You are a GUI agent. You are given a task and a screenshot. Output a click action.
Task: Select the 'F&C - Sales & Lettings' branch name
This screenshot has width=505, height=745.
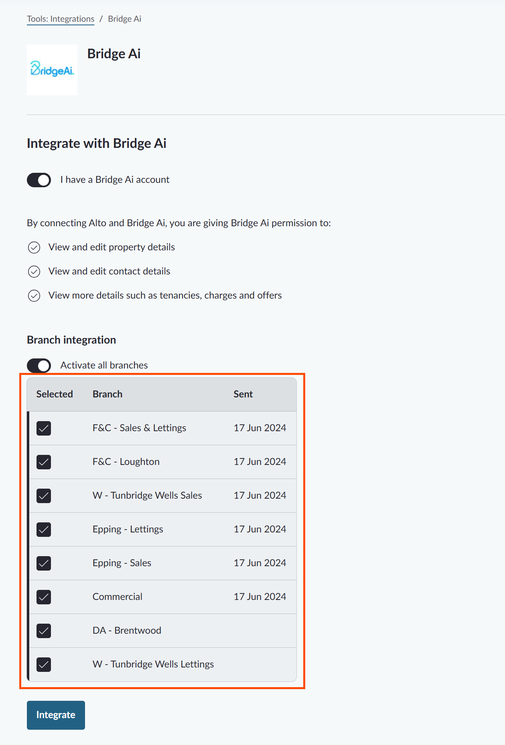click(x=139, y=428)
